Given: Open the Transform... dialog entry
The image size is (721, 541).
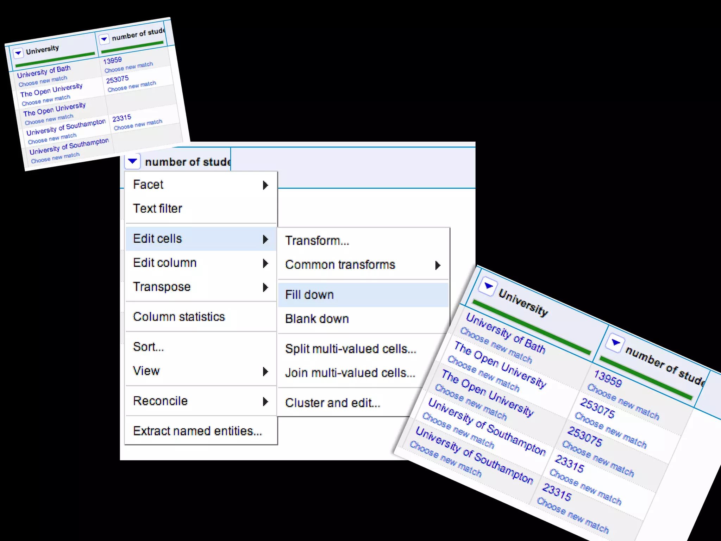Looking at the screenshot, I should click(317, 241).
